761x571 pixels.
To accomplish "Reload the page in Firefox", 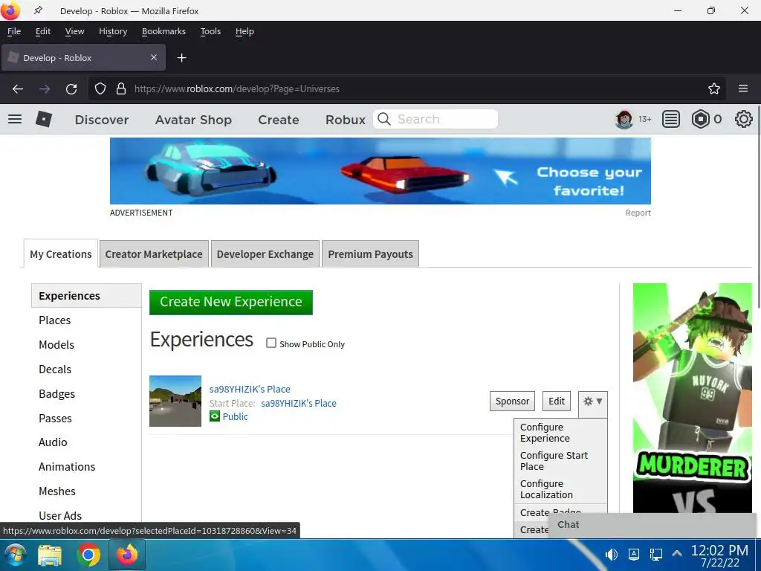I will point(71,89).
